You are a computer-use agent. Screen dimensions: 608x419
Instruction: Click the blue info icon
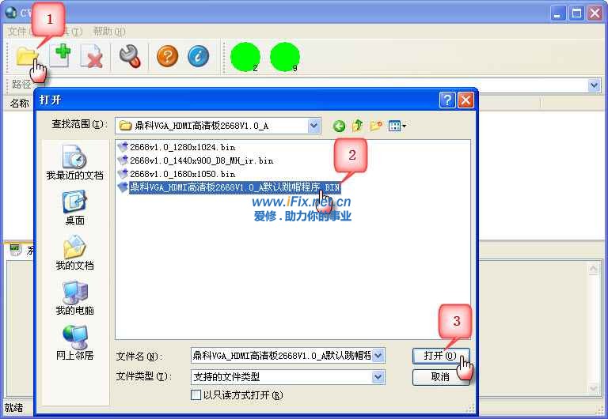click(x=198, y=56)
